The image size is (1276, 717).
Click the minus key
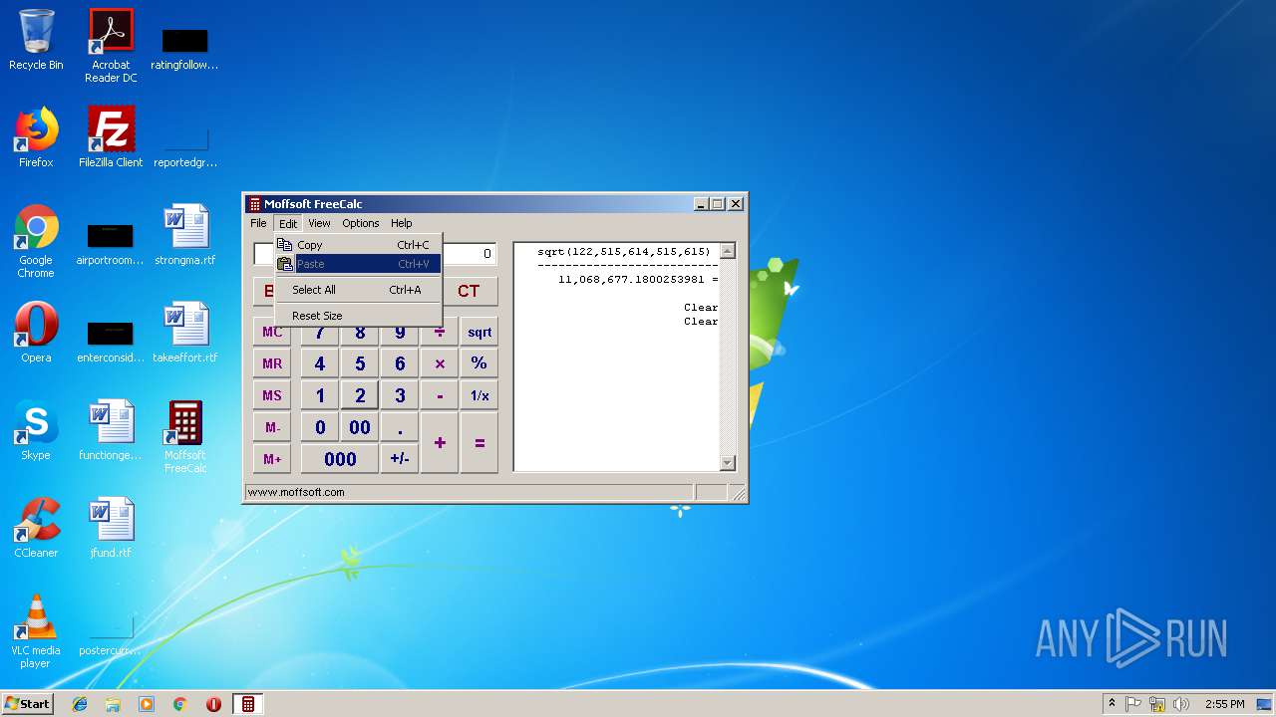coord(440,395)
